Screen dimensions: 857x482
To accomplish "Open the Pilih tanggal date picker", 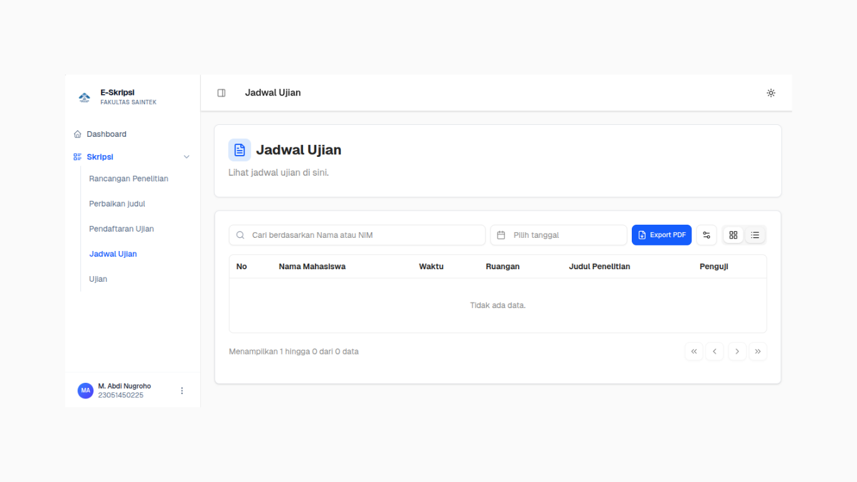I will coord(558,235).
